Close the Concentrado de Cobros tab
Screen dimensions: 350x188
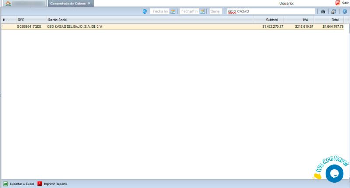(x=89, y=4)
